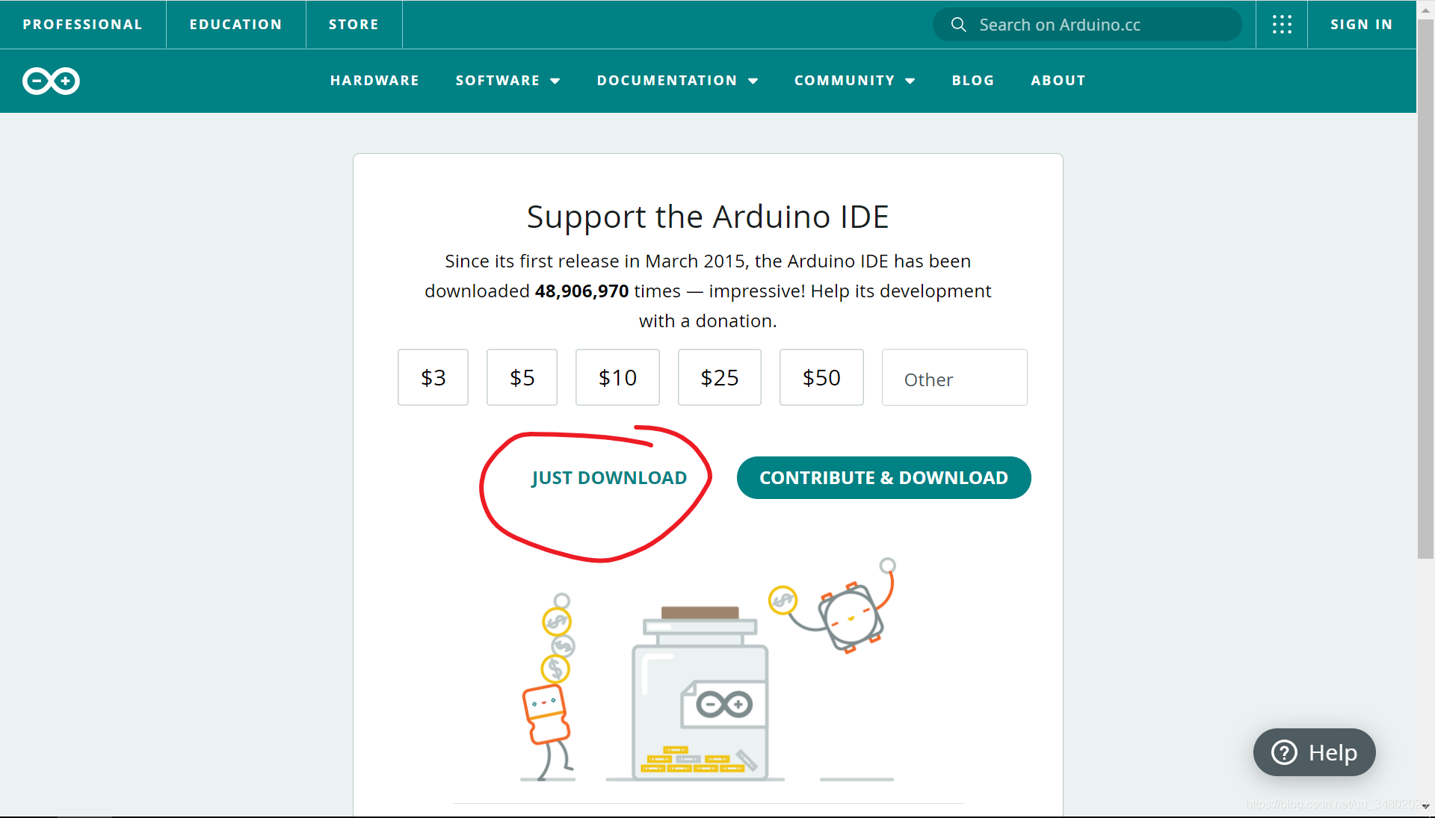This screenshot has height=818, width=1435.
Task: Click the Arduino infinity logo
Action: pyautogui.click(x=51, y=81)
